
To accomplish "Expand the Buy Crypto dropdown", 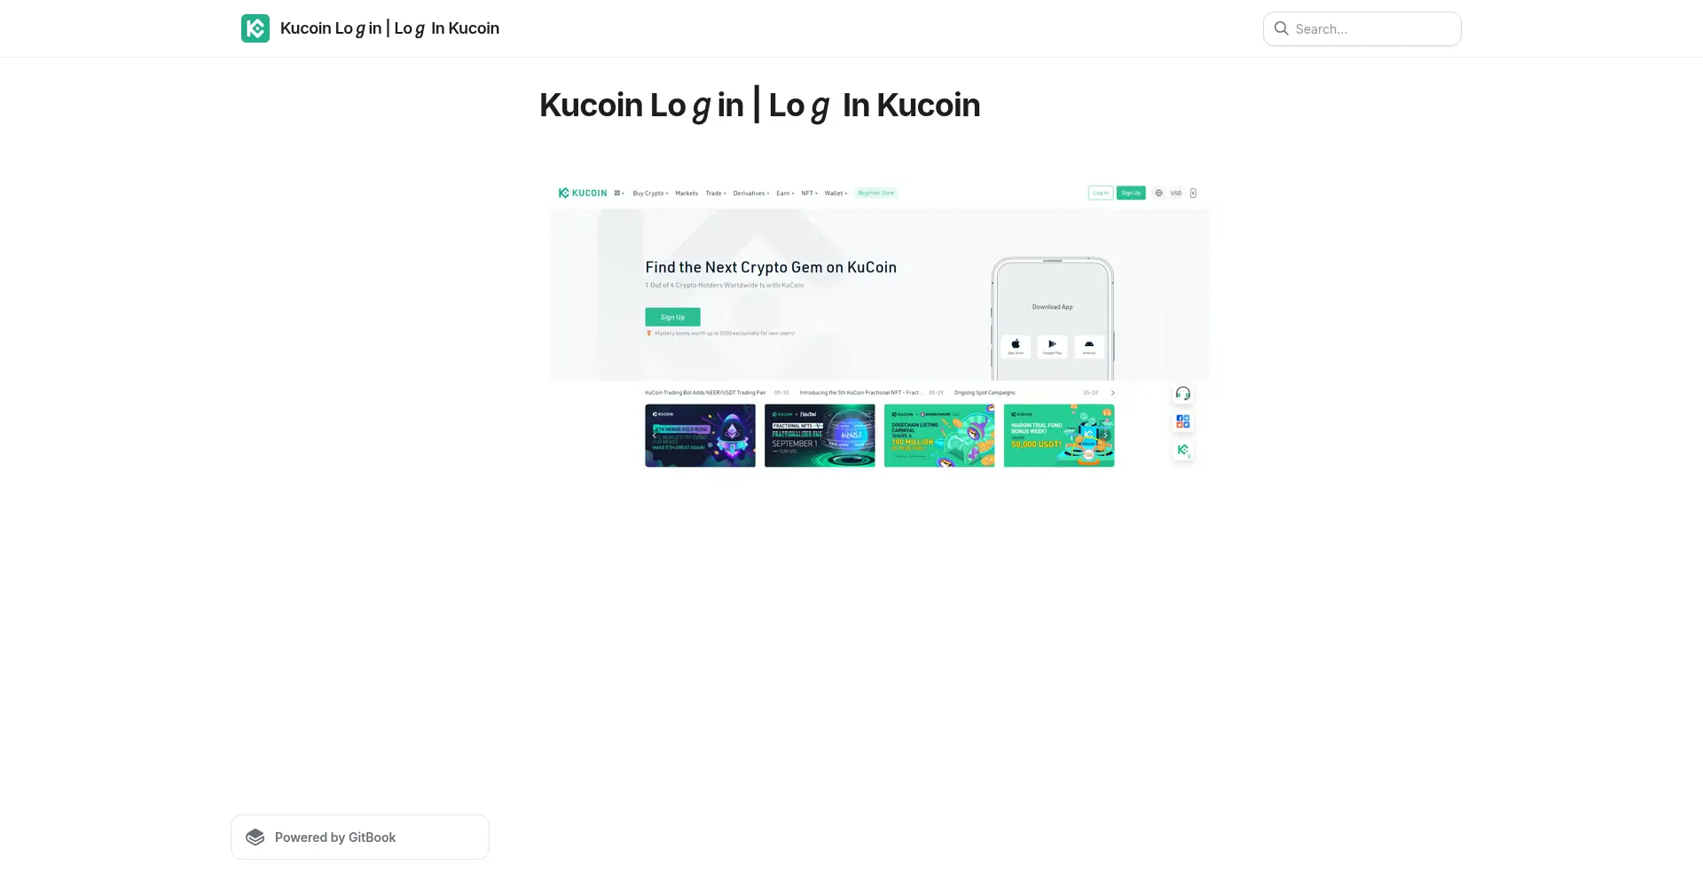I will (650, 193).
